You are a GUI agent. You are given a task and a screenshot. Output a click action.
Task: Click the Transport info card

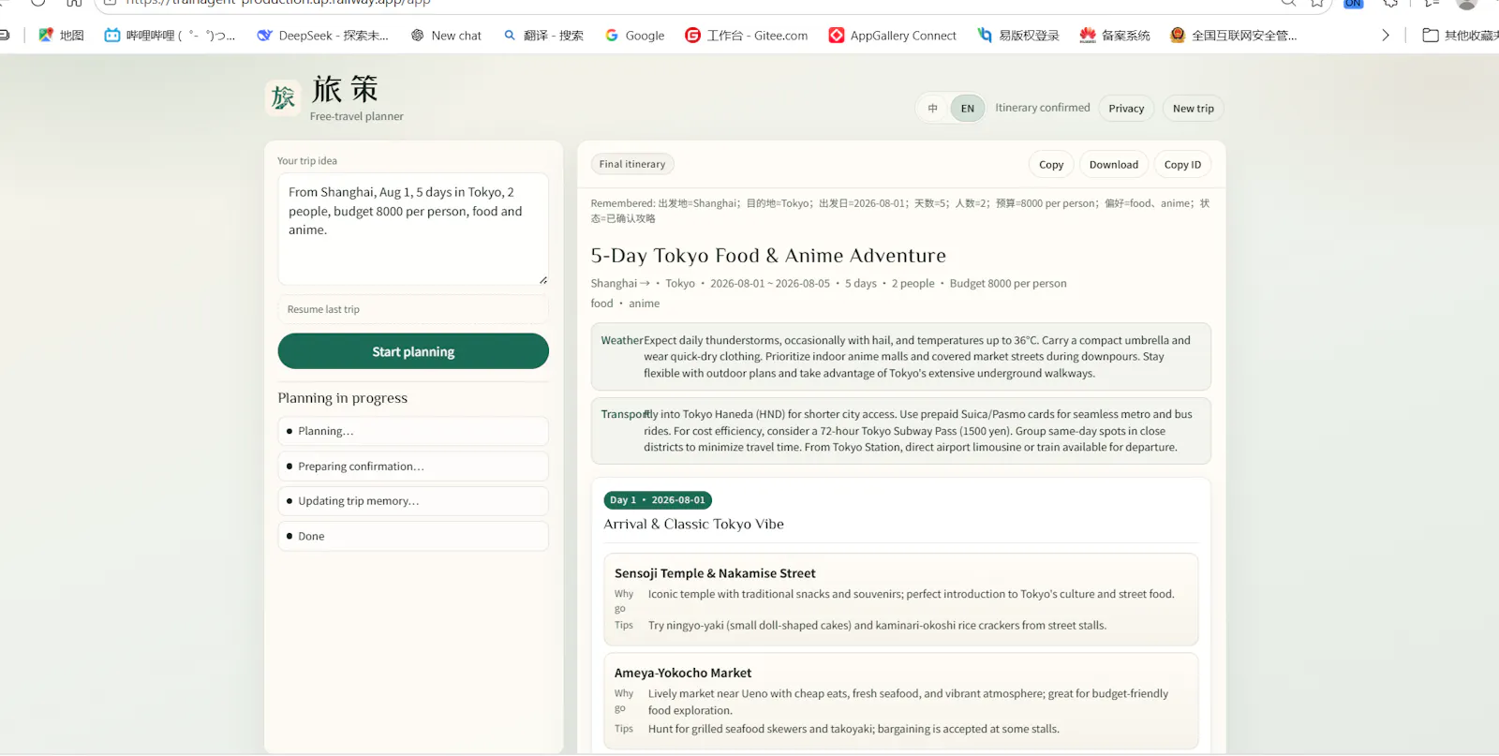click(x=900, y=431)
